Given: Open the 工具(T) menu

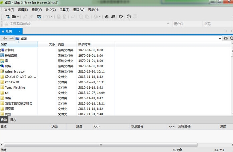Looking at the screenshot, I should coord(64,10).
